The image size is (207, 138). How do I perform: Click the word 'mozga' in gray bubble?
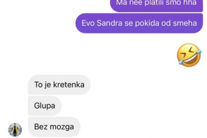click(x=62, y=127)
